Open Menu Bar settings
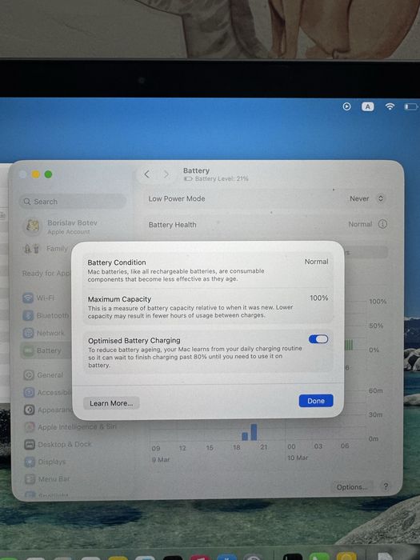Viewport: 420px width, 560px height. click(47, 479)
